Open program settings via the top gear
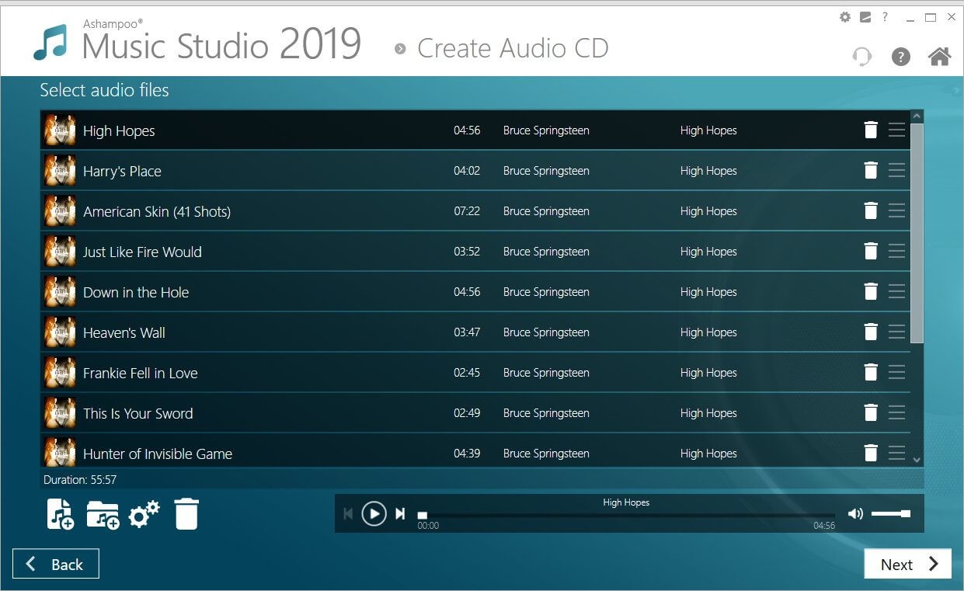The height and width of the screenshot is (591, 964). click(x=844, y=16)
